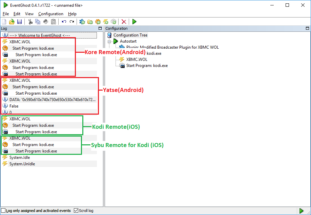Open the File menu

point(6,14)
